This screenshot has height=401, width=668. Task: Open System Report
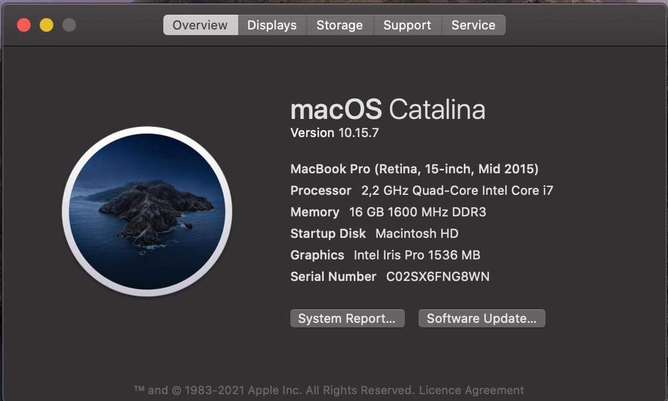(x=347, y=318)
